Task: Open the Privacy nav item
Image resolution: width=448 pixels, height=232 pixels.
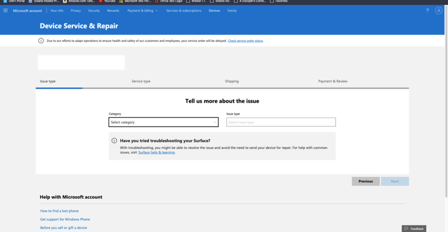Action: click(76, 11)
